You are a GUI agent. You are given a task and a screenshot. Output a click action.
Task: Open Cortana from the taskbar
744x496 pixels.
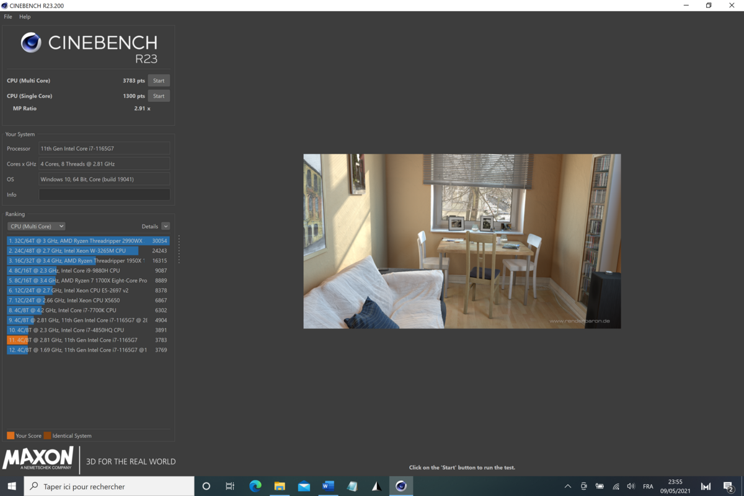(206, 486)
